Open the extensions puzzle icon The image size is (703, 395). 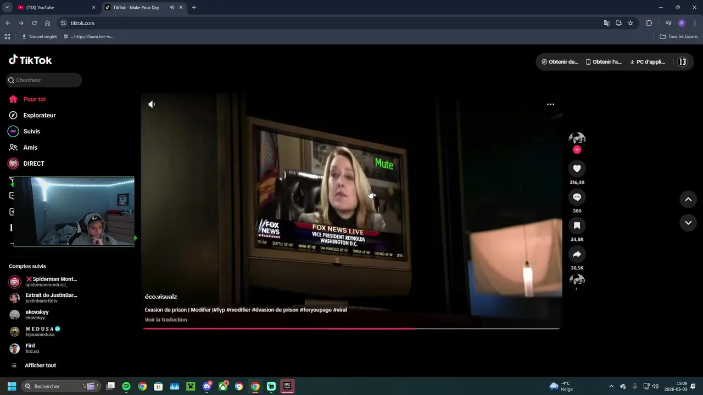tap(649, 23)
